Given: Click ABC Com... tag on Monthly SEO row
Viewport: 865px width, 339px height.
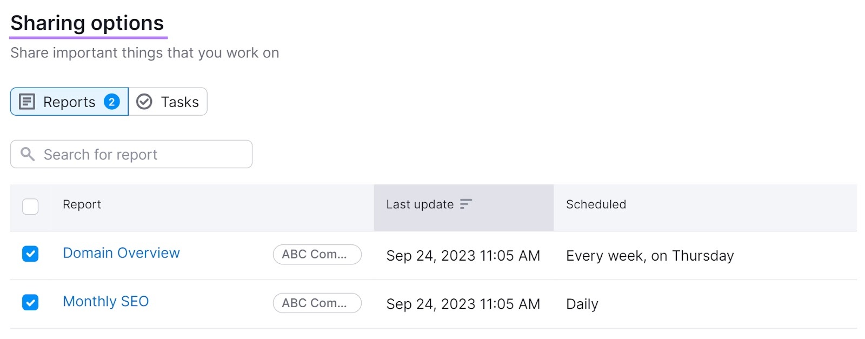Looking at the screenshot, I should pos(317,303).
